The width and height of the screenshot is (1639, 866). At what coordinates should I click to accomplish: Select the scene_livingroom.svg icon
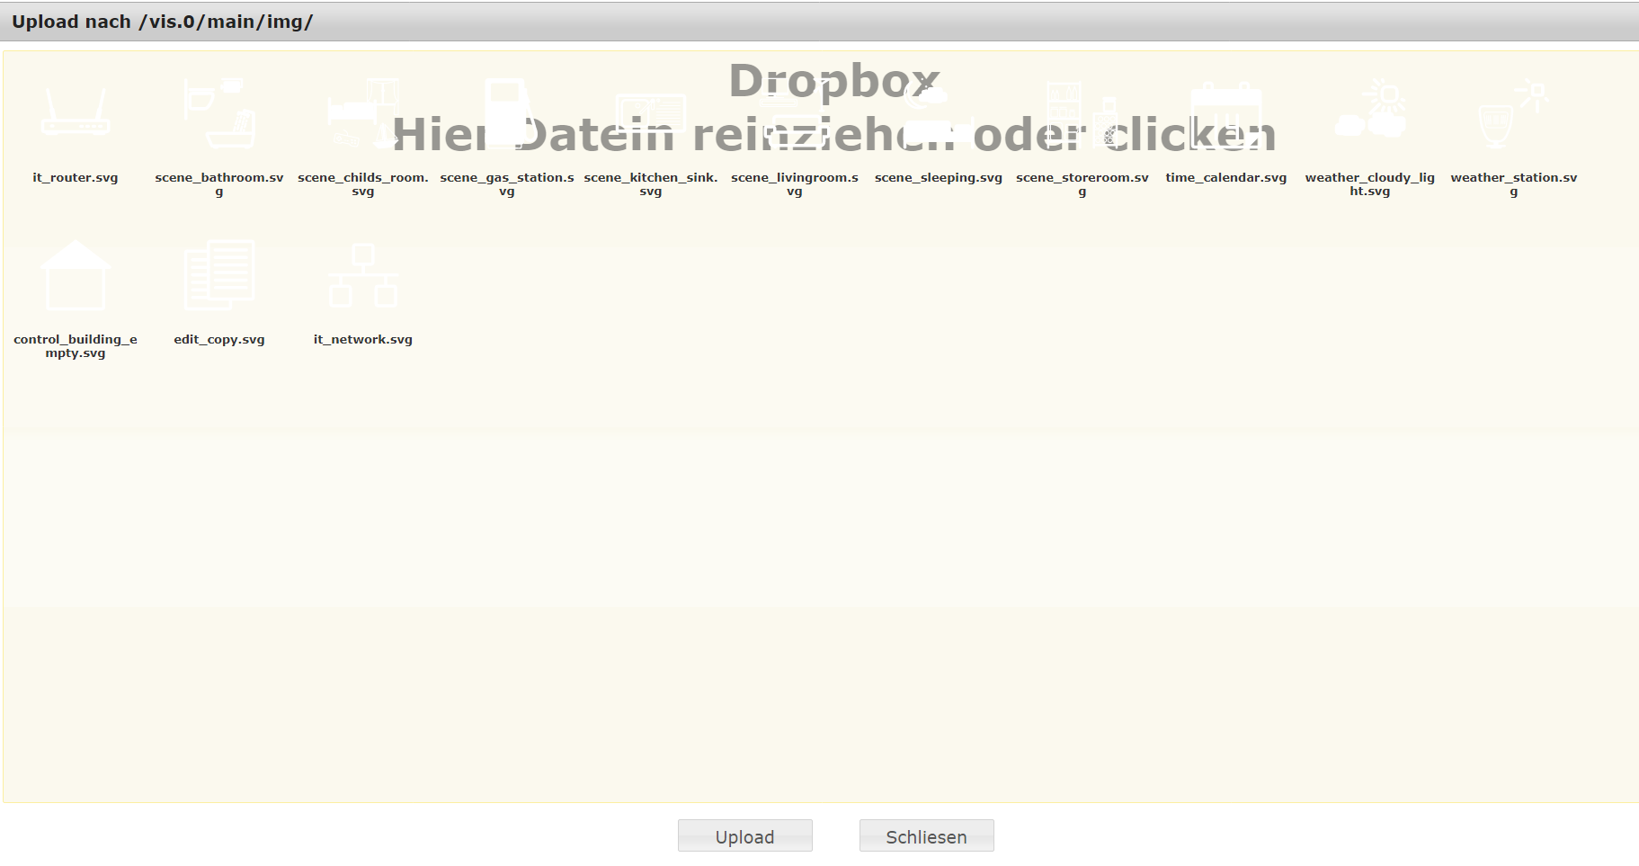[795, 113]
